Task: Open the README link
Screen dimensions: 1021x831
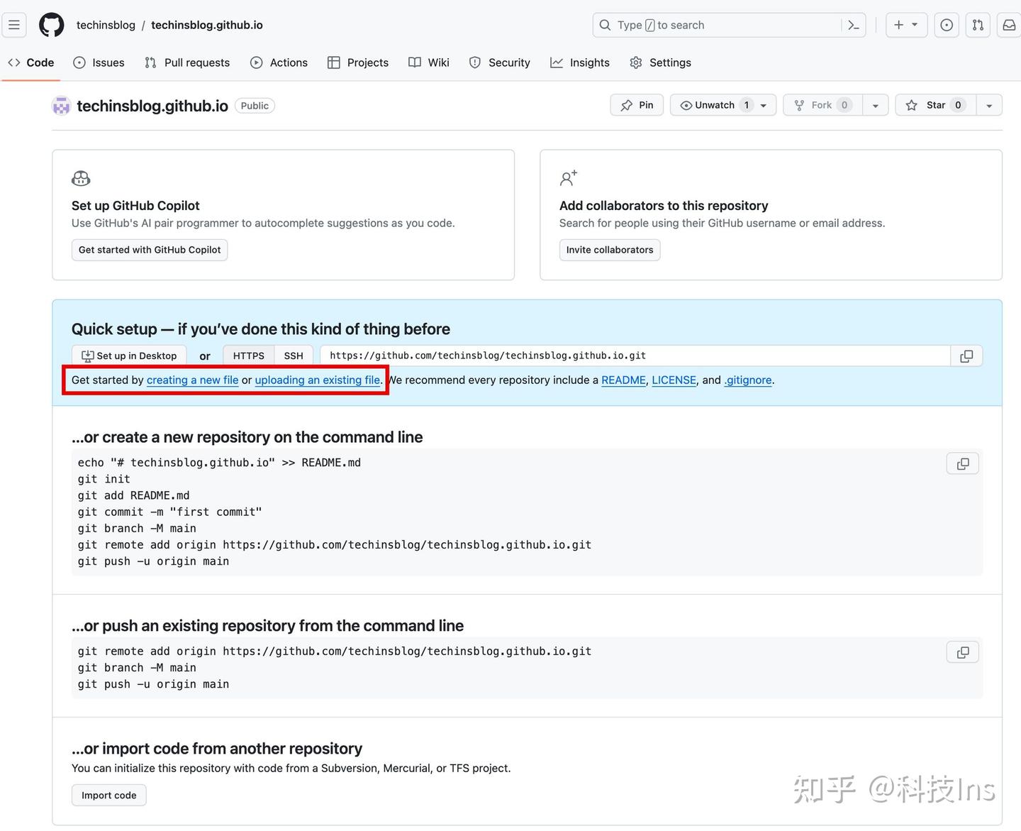Action: tap(623, 380)
